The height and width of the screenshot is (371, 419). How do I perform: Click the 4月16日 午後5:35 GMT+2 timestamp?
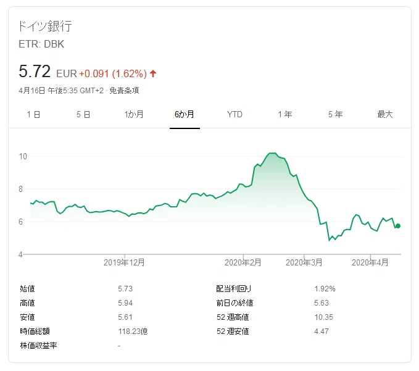click(61, 91)
